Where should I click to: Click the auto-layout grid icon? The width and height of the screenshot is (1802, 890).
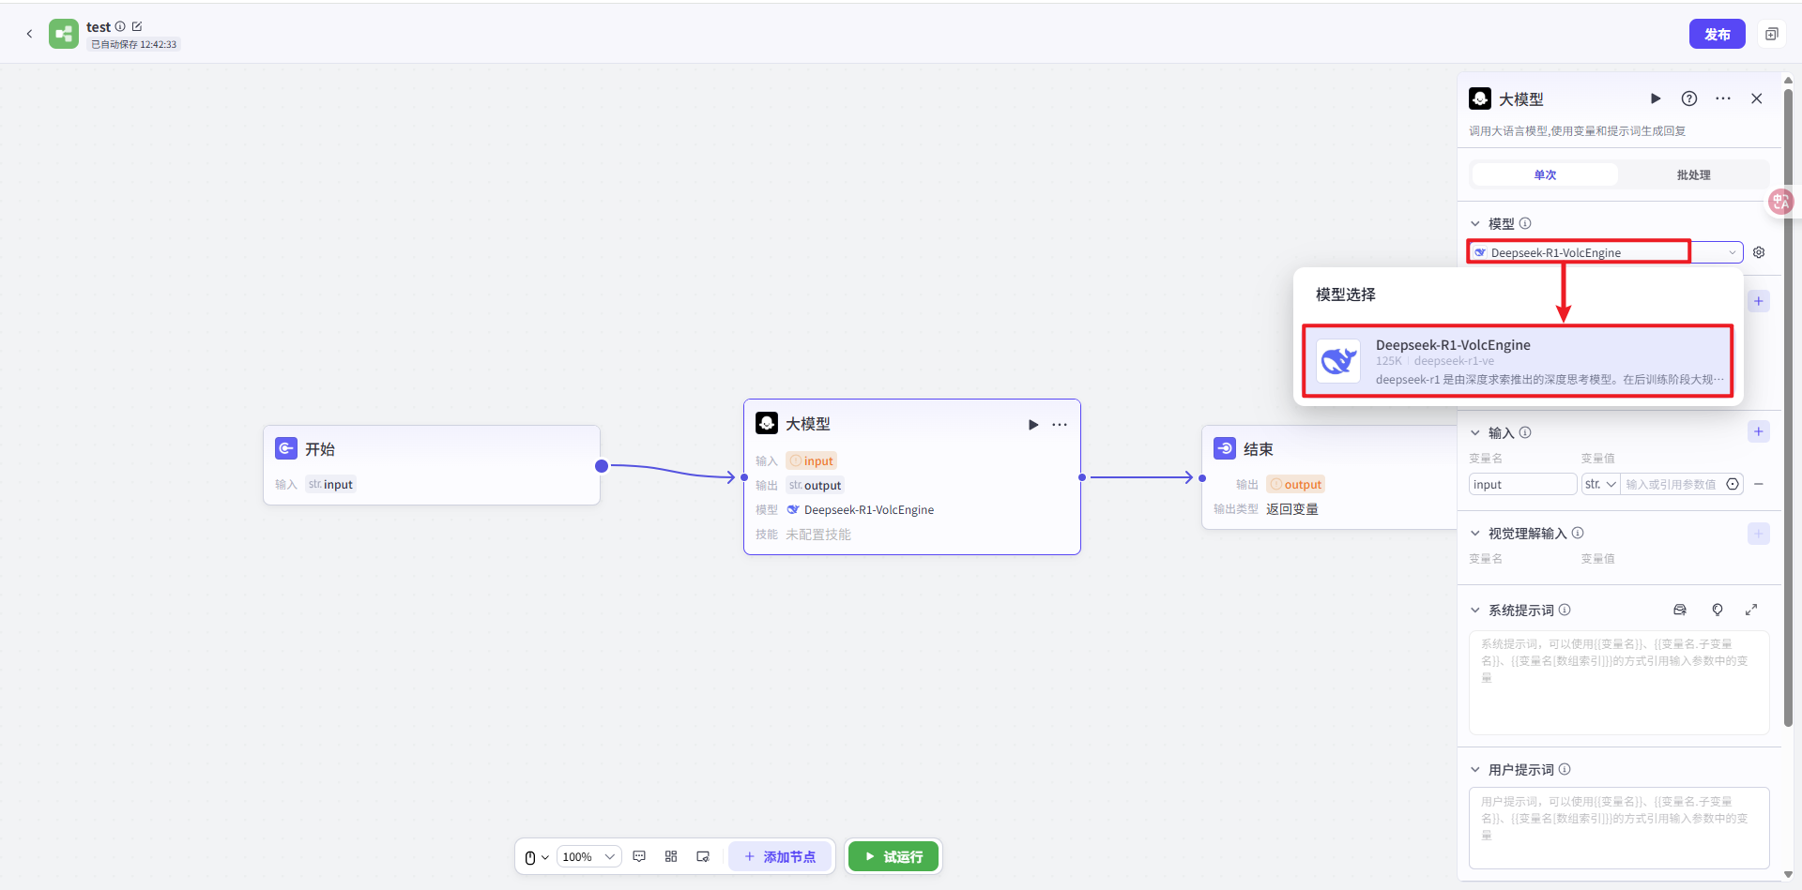pos(671,856)
